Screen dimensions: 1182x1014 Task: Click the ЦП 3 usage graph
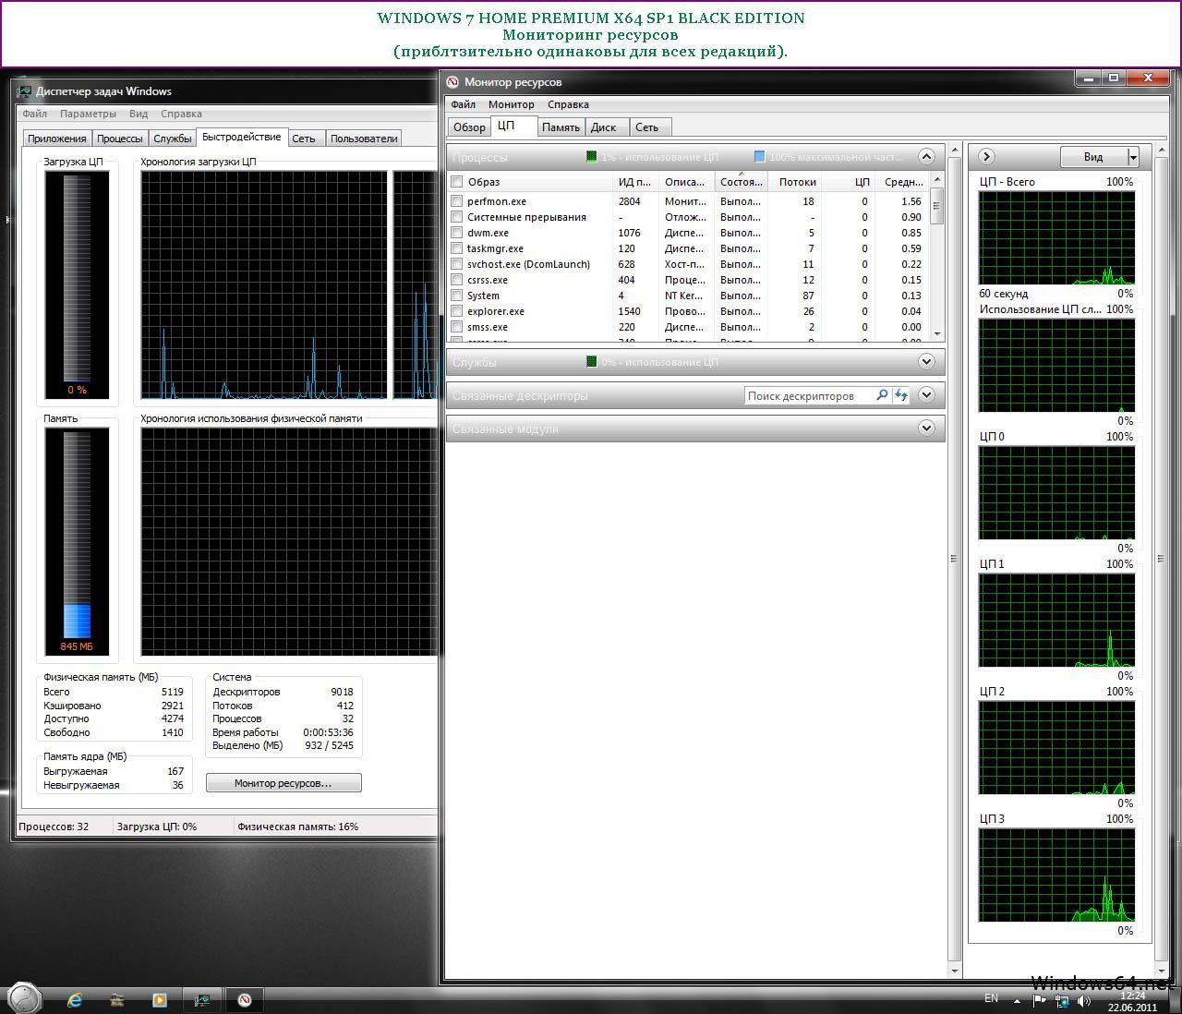pyautogui.click(x=1056, y=875)
